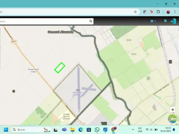
Task: Click the square II marker on the map
Action: 170,62
